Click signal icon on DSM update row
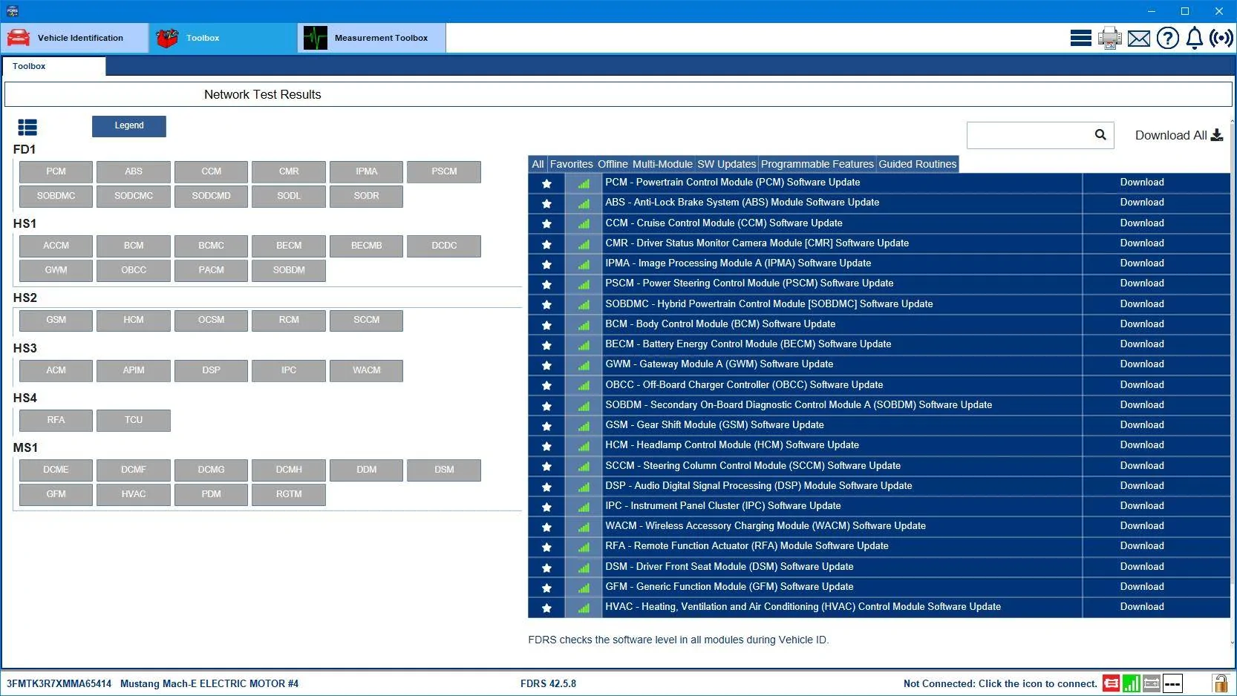Viewport: 1237px width, 696px height. [584, 568]
